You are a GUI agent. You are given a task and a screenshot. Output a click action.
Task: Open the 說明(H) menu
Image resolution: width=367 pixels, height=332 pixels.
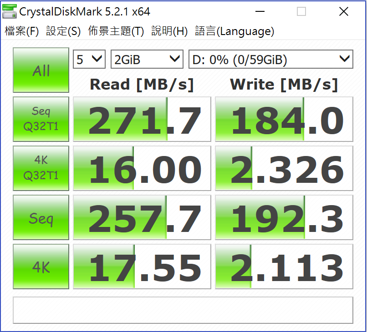169,31
